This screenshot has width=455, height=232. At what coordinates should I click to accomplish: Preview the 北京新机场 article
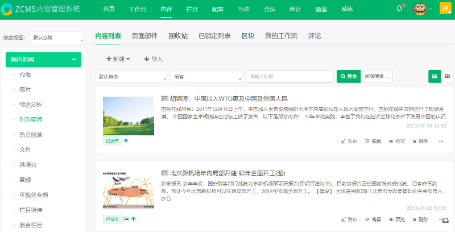point(396,219)
